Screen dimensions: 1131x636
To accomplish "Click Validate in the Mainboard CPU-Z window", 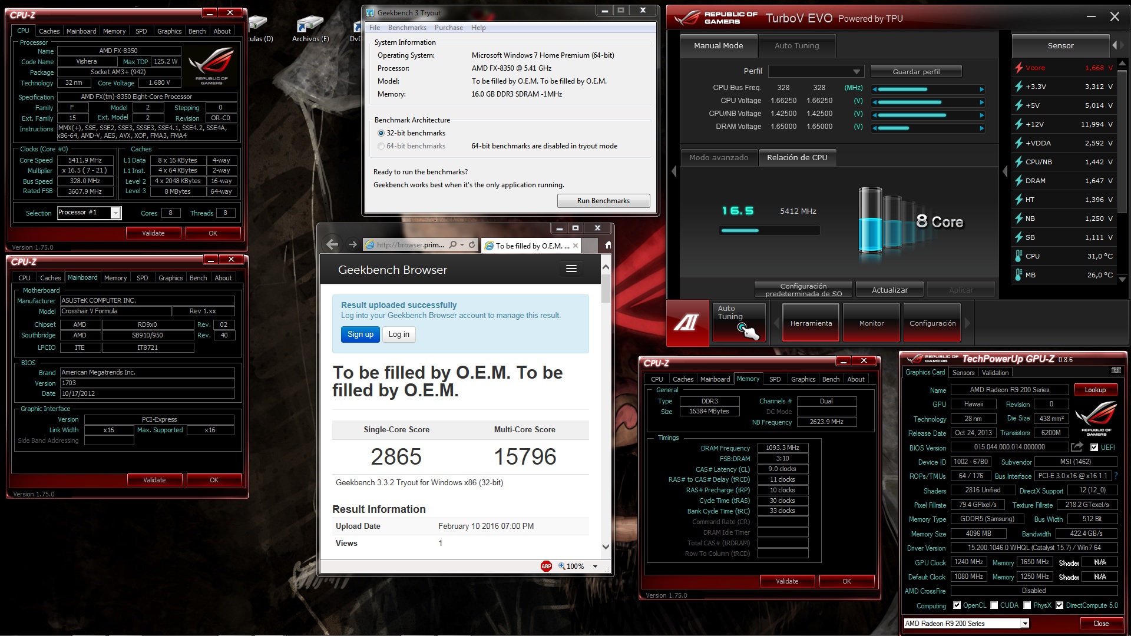I will (x=154, y=480).
